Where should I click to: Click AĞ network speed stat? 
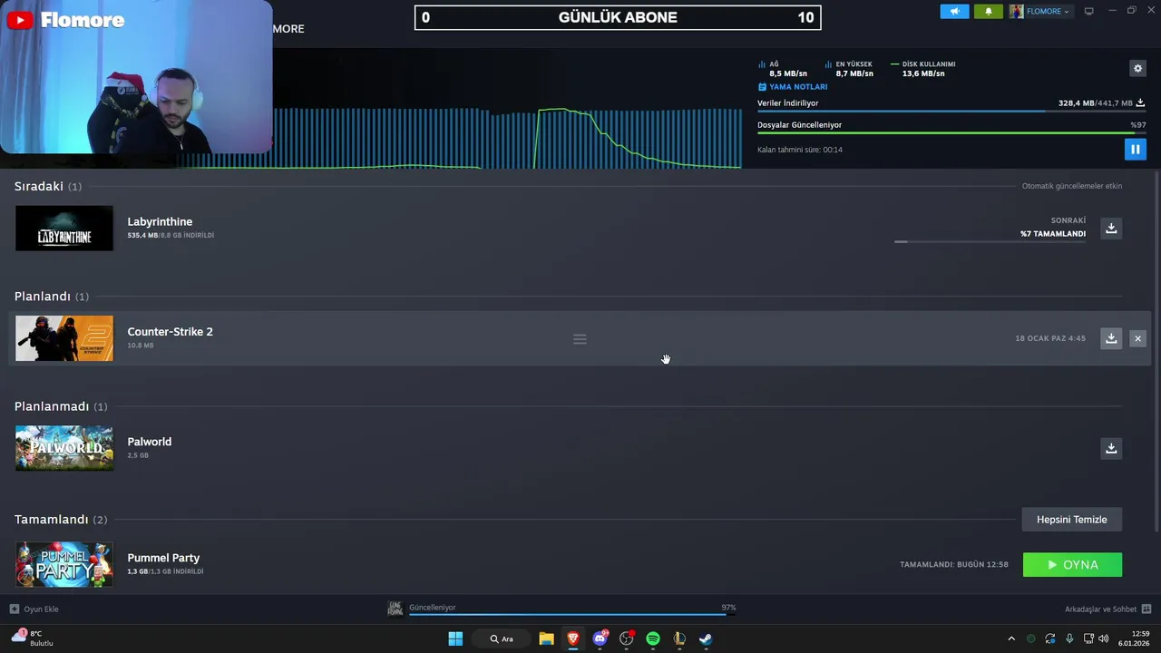pyautogui.click(x=783, y=69)
